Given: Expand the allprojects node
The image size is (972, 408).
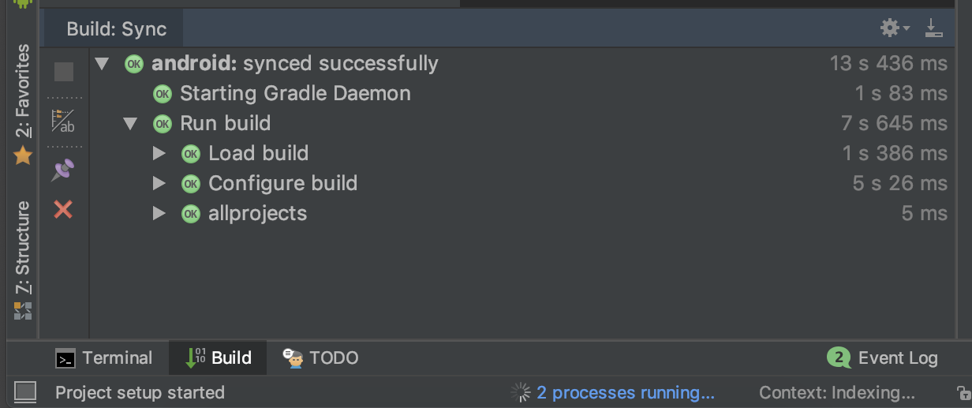Looking at the screenshot, I should click(159, 213).
